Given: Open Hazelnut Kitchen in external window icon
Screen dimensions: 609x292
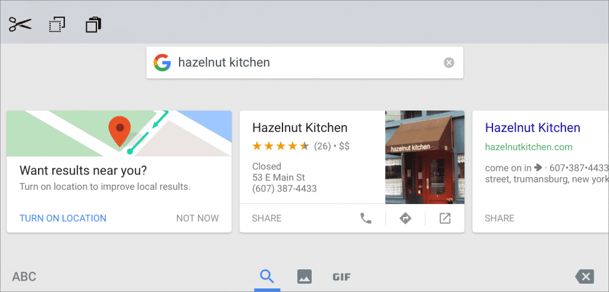Looking at the screenshot, I should [x=445, y=219].
